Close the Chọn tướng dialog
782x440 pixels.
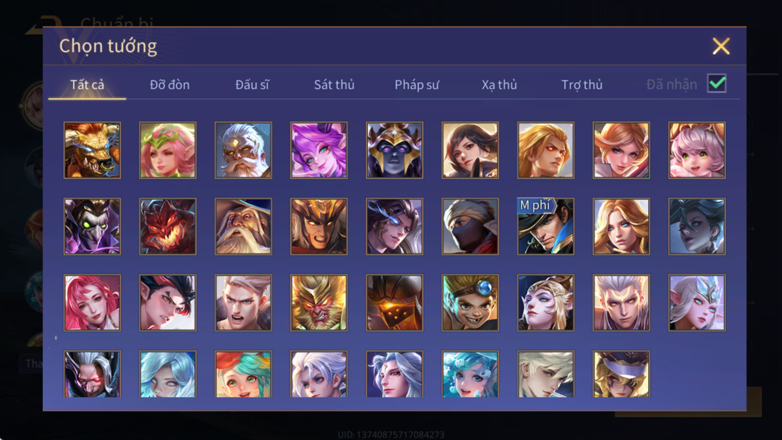[721, 46]
